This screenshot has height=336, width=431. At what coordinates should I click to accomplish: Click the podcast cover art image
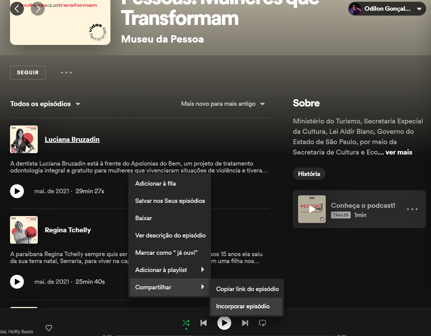click(x=60, y=22)
